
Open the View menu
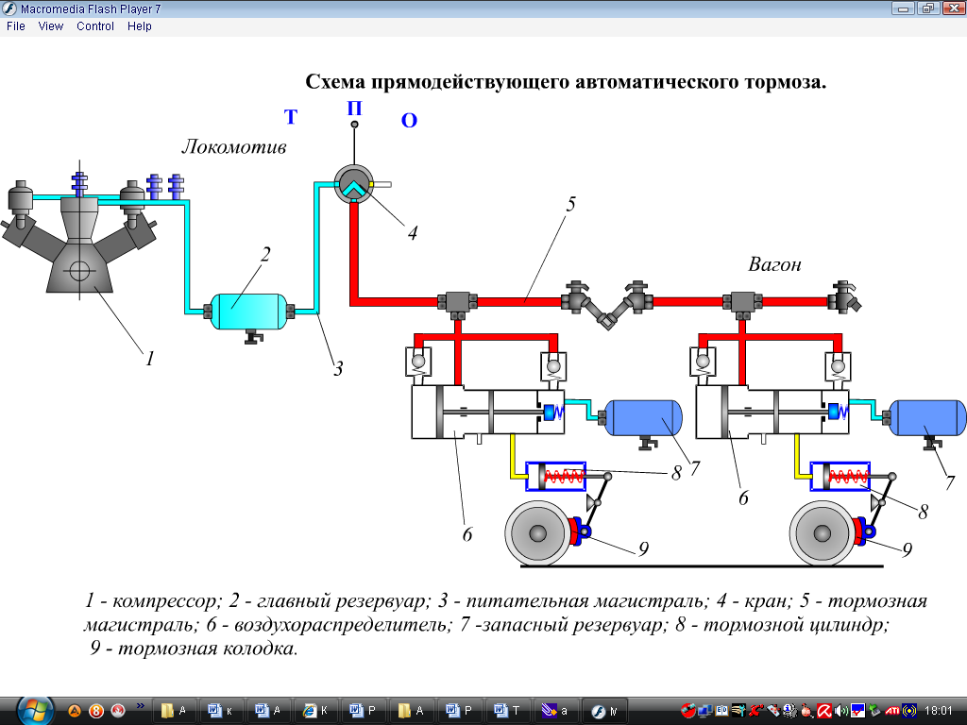tap(51, 26)
